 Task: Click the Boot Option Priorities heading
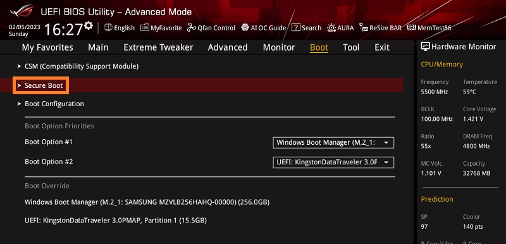(59, 126)
